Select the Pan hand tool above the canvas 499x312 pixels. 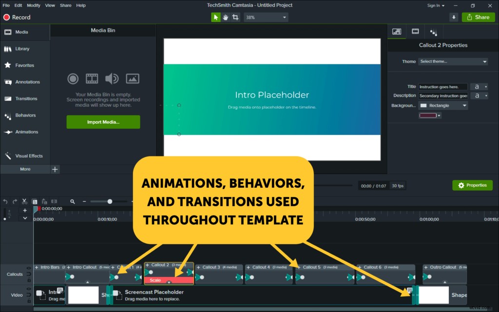pyautogui.click(x=225, y=17)
